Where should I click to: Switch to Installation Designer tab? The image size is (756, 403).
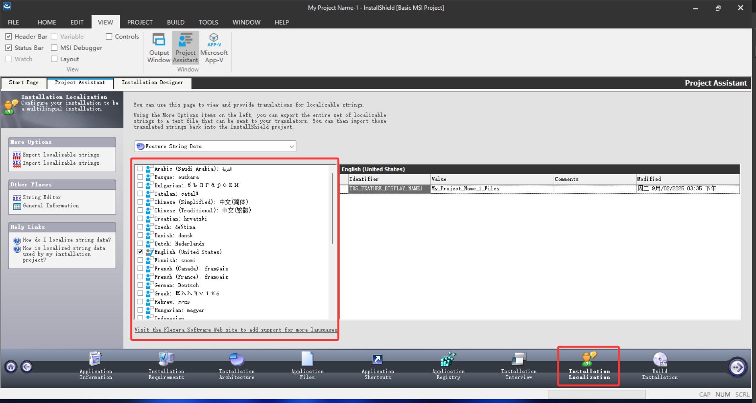[152, 83]
